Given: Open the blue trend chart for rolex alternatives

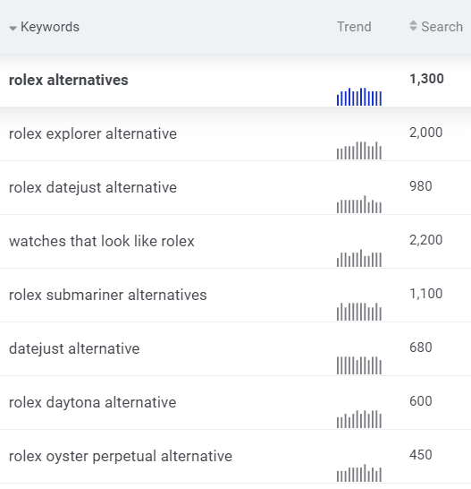Looking at the screenshot, I should [x=359, y=97].
